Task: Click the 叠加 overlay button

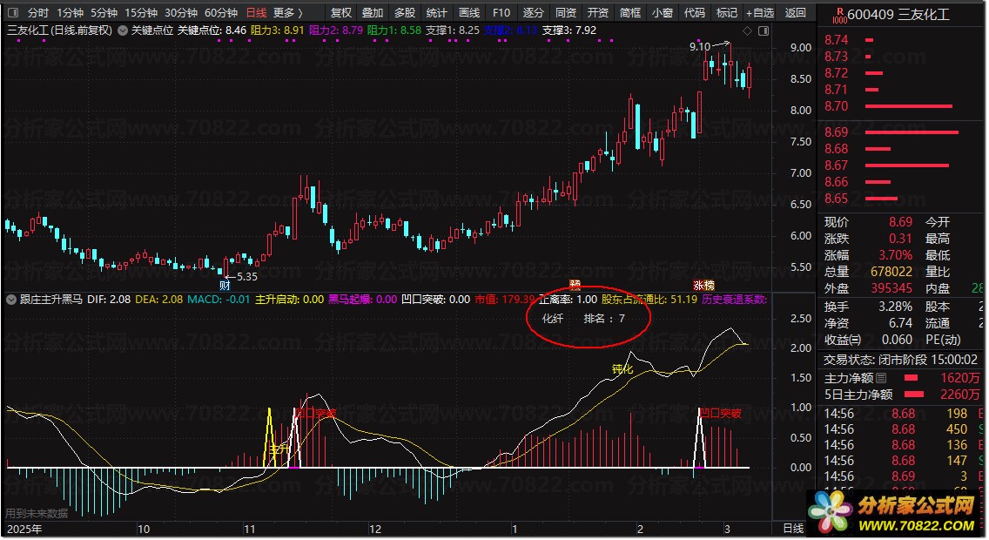Action: (x=373, y=12)
